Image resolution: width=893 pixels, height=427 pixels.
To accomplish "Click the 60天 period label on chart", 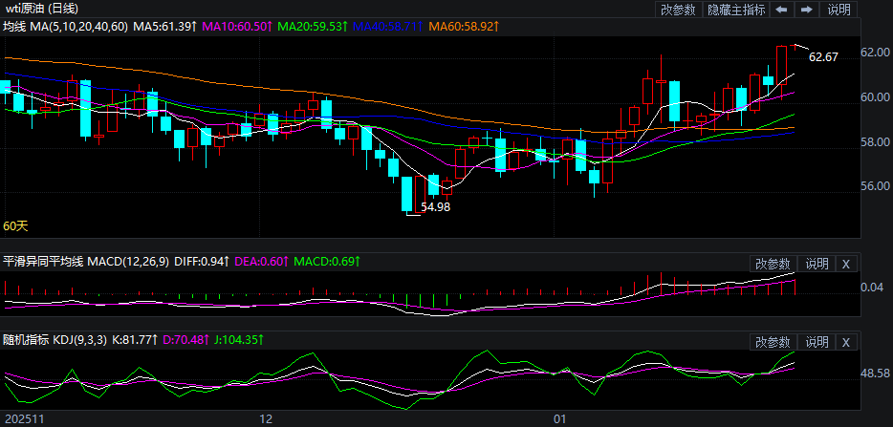I will click(15, 226).
